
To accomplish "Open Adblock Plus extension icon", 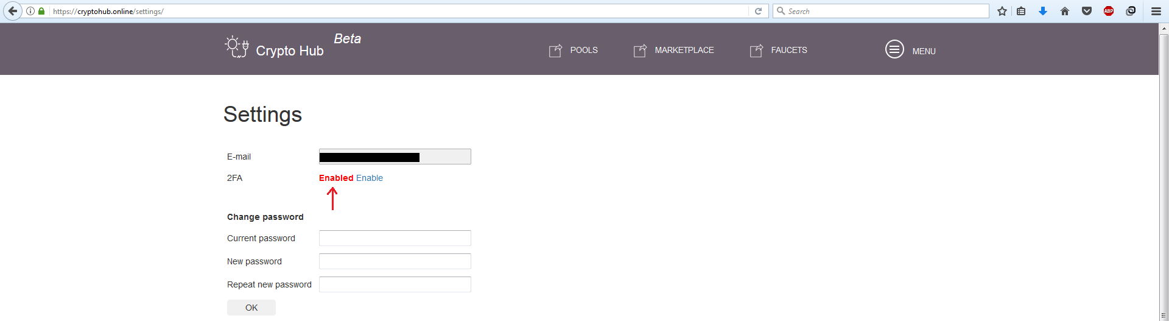I will (1109, 11).
